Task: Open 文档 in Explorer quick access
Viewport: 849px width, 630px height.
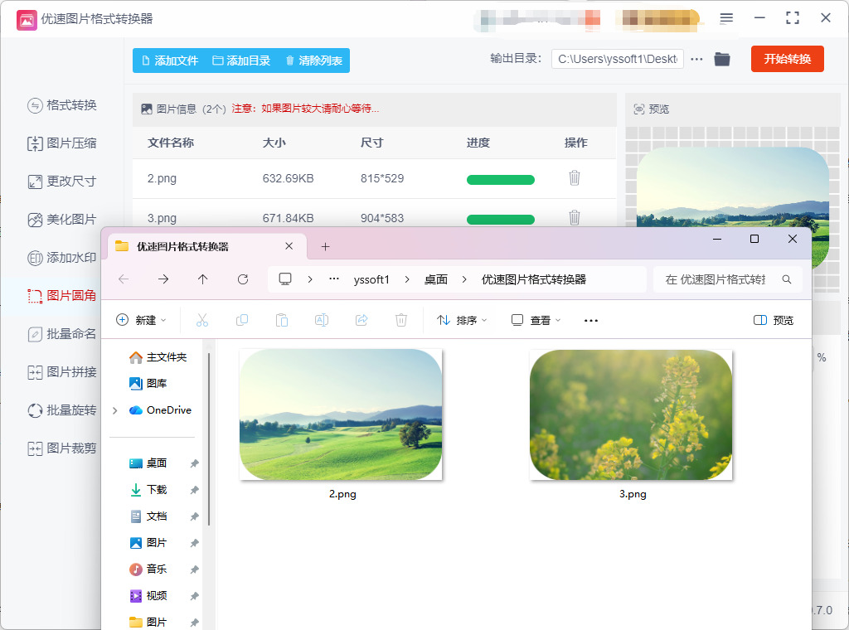Action: point(148,516)
